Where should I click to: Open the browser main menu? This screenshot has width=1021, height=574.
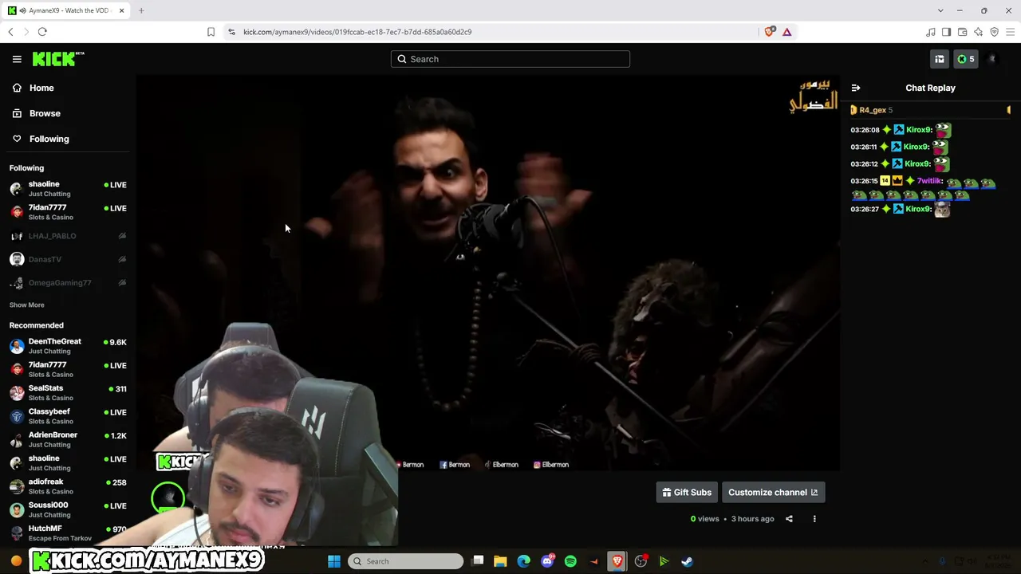[x=1010, y=32]
